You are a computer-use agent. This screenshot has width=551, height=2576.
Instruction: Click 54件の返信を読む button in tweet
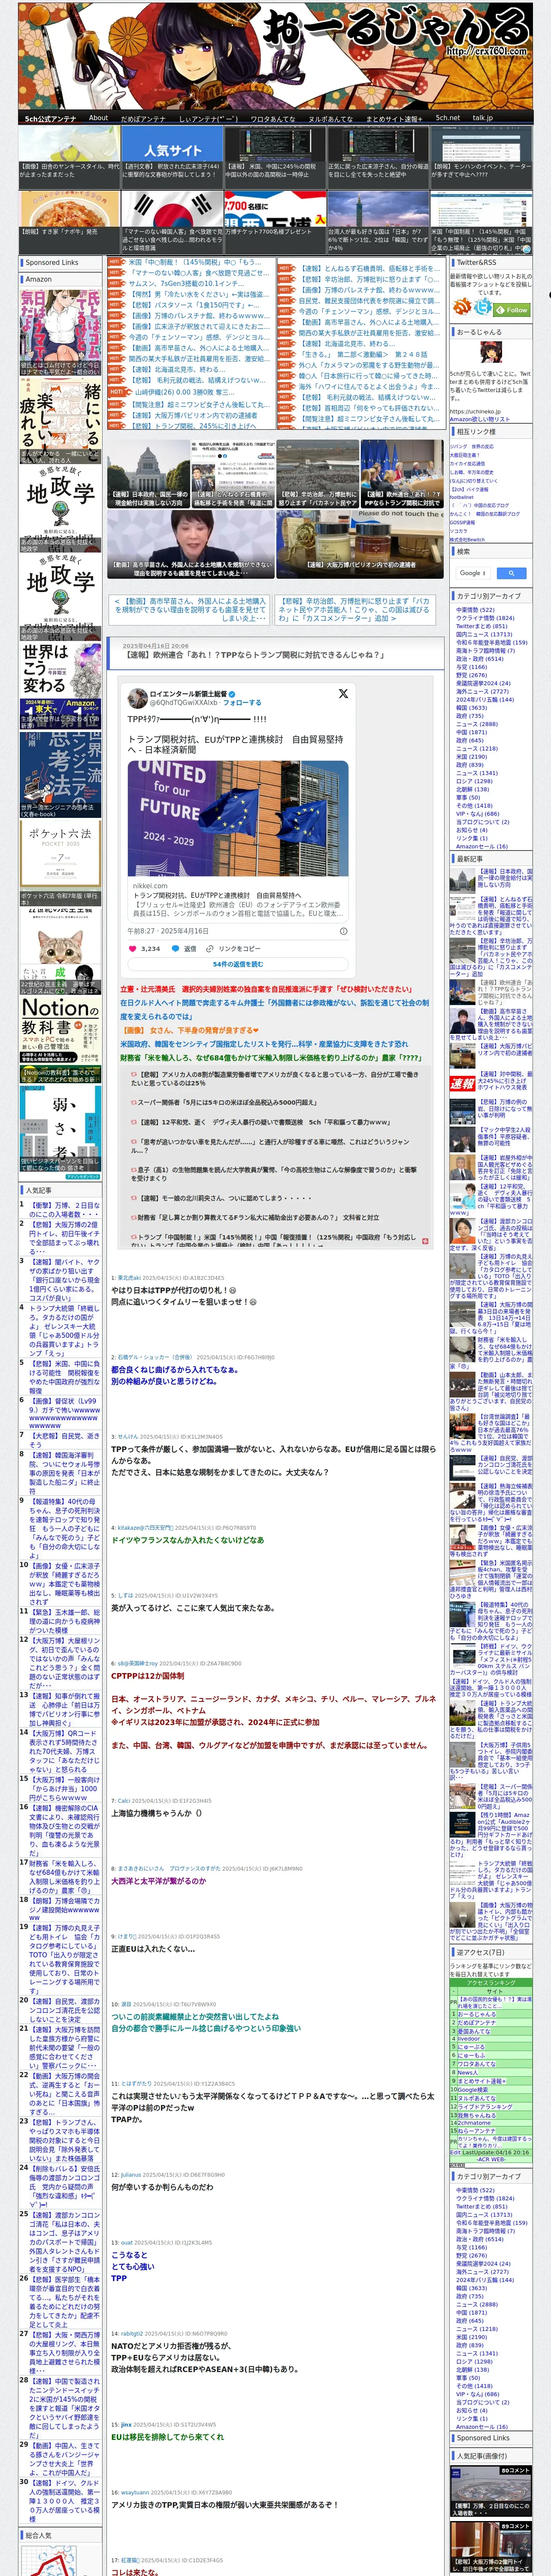click(x=238, y=964)
